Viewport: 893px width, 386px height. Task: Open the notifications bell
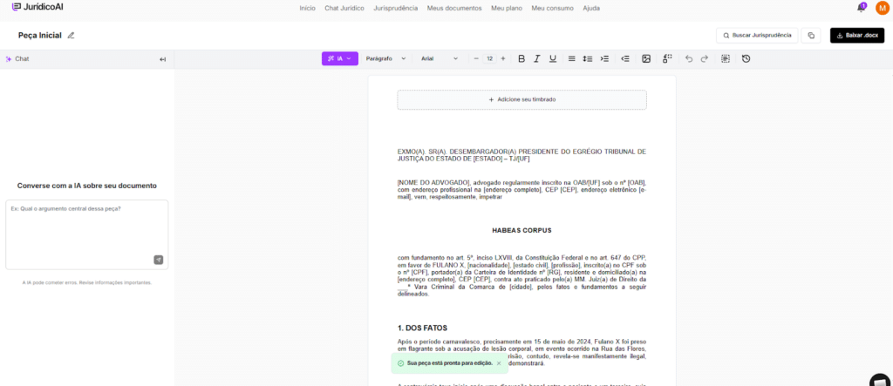coord(861,8)
